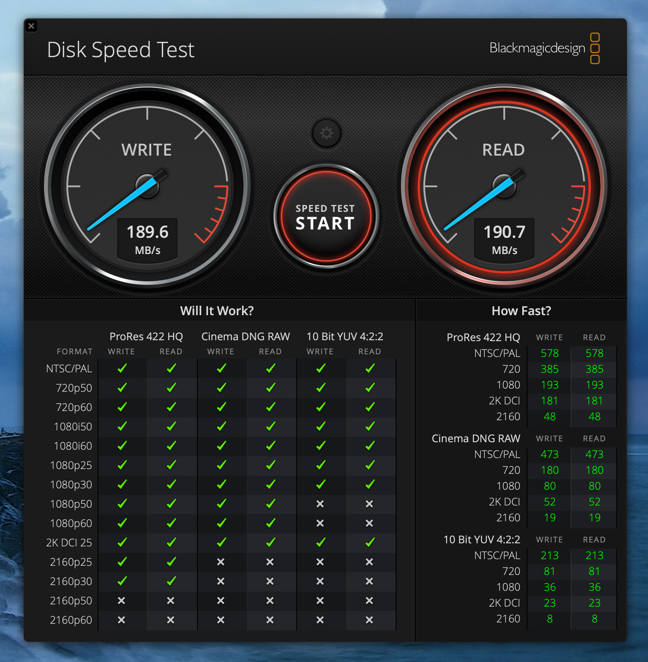Click the READ label inside the right gauge
The width and height of the screenshot is (648, 662).
[x=503, y=150]
